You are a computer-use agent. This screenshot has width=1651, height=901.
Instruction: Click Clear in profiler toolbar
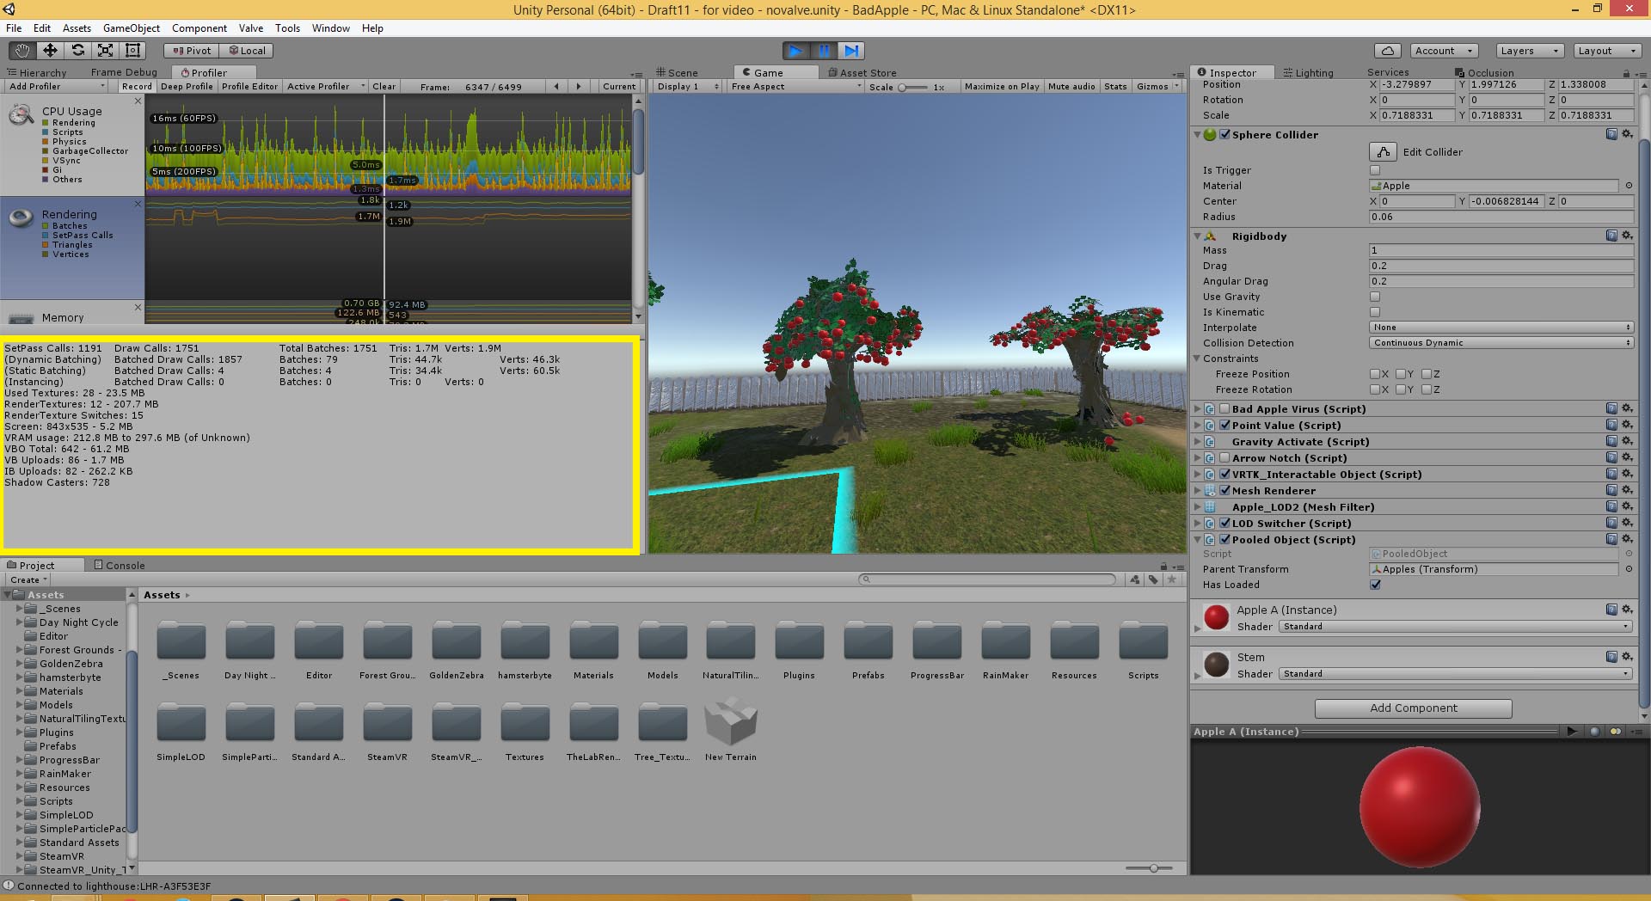point(384,87)
